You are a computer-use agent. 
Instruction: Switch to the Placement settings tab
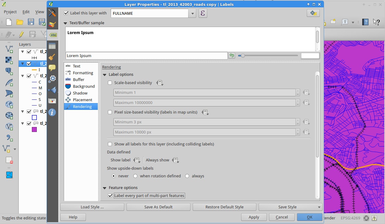point(82,100)
